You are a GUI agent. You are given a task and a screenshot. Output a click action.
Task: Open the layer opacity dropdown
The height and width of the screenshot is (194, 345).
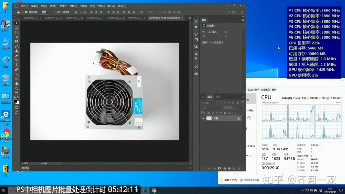[241, 108]
